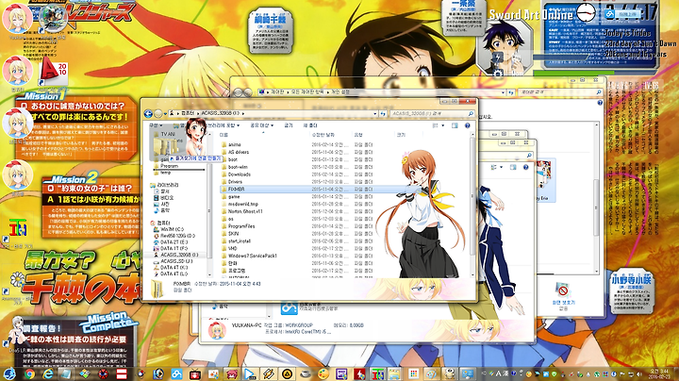Select the 'anime' folder
This screenshot has width=679, height=381.
(234, 144)
